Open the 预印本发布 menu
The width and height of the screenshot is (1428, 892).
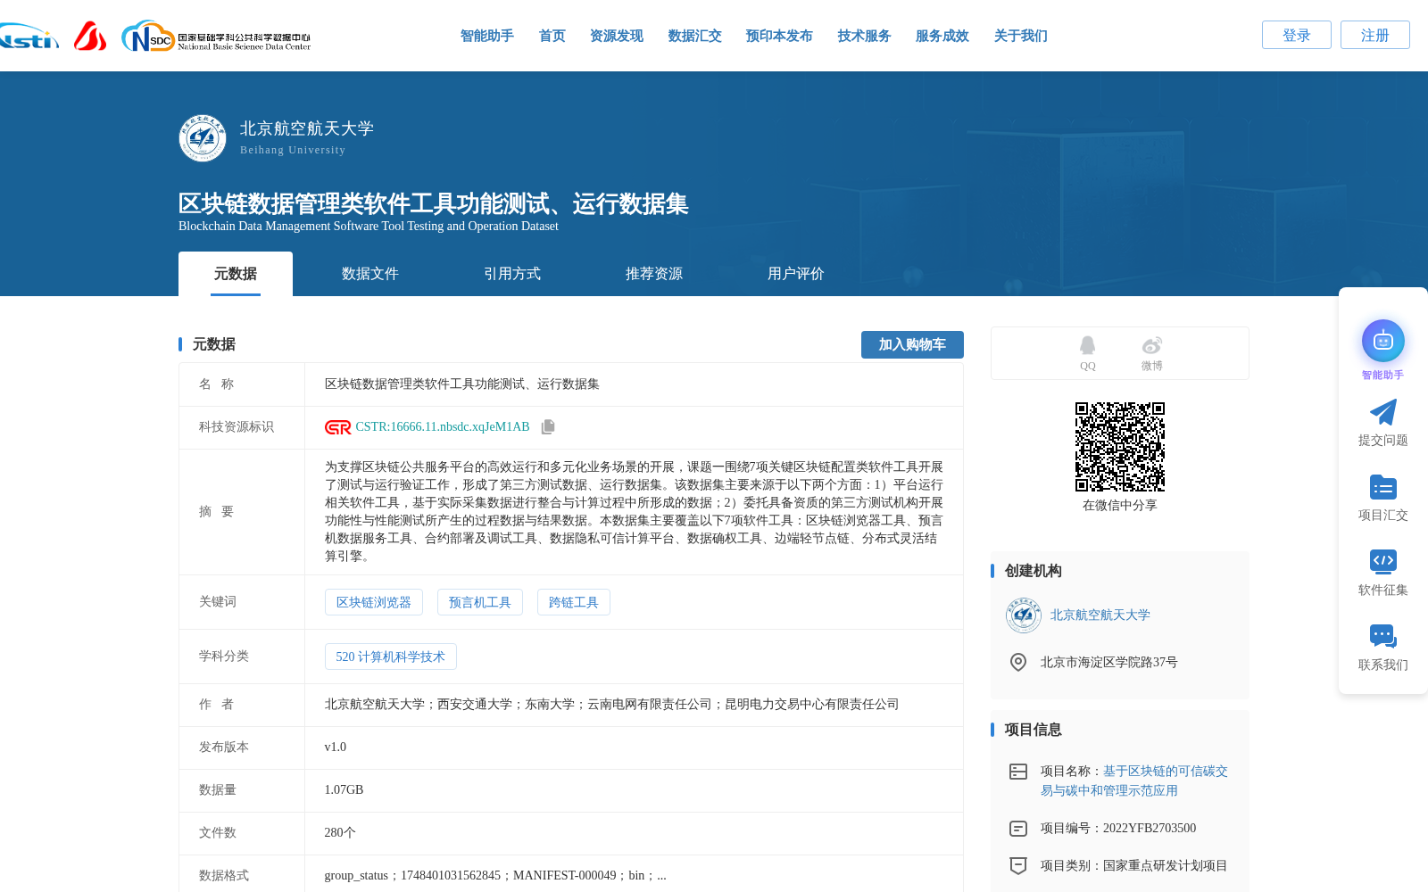click(780, 36)
